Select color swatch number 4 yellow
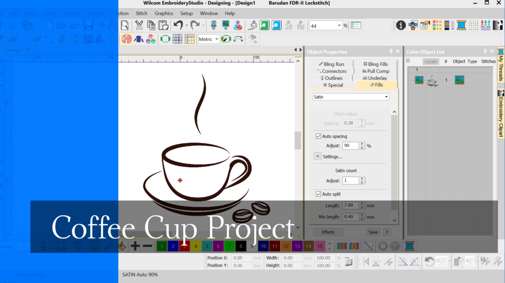 pyautogui.click(x=196, y=246)
